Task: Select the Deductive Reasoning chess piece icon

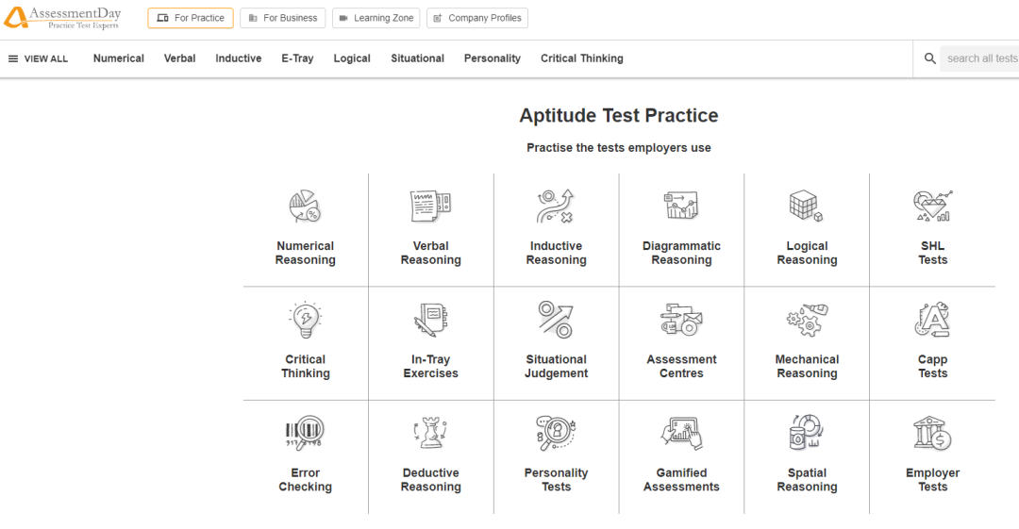Action: (430, 434)
